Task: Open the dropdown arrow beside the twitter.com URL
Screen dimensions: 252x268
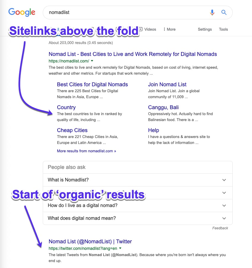Action: [x=120, y=249]
